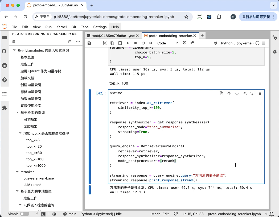279x217 pixels.
Task: Interrupt the kernel with the stop icon
Action: 135,43
